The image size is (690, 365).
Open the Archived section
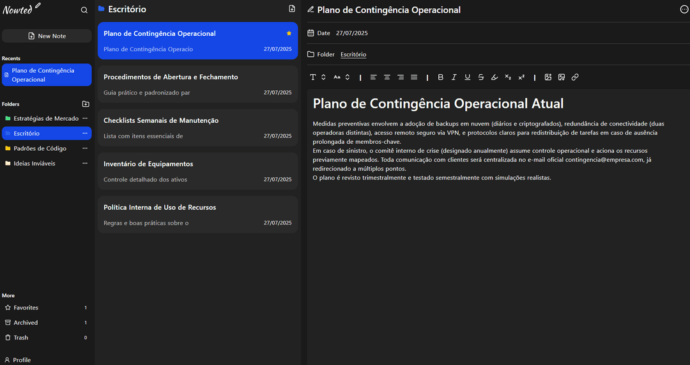coord(46,323)
